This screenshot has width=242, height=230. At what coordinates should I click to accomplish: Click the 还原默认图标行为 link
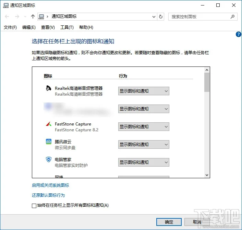coord(48,195)
